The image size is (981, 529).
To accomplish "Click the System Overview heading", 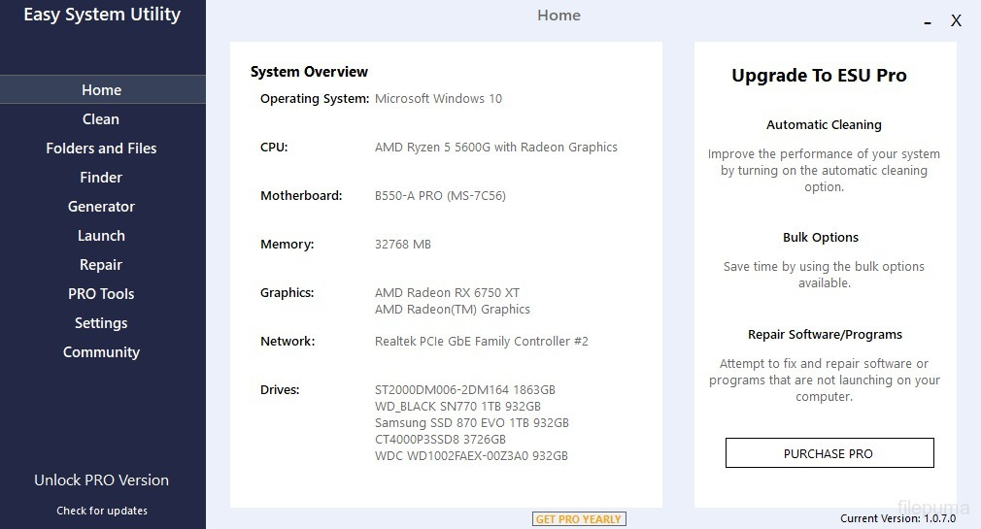I will [309, 72].
